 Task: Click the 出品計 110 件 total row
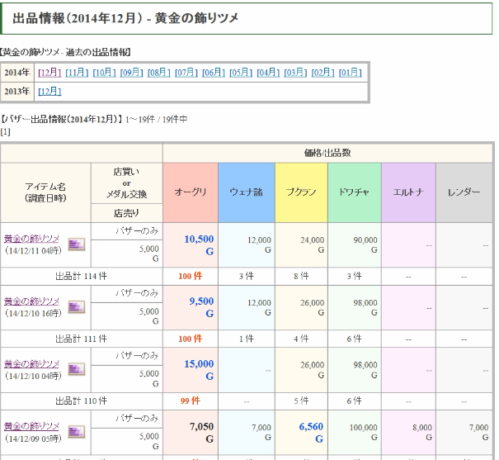pyautogui.click(x=81, y=401)
